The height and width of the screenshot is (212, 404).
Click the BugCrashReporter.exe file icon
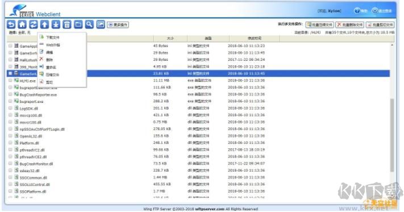tap(16, 94)
